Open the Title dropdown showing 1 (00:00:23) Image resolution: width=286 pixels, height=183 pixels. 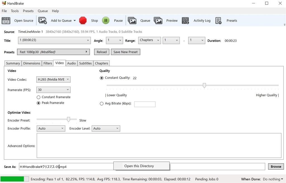pyautogui.click(x=54, y=40)
